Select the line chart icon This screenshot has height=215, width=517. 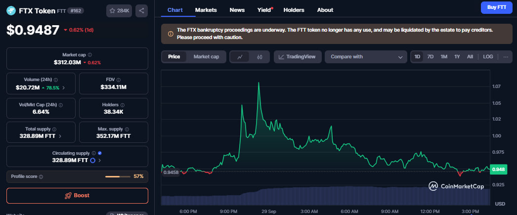[x=240, y=57]
